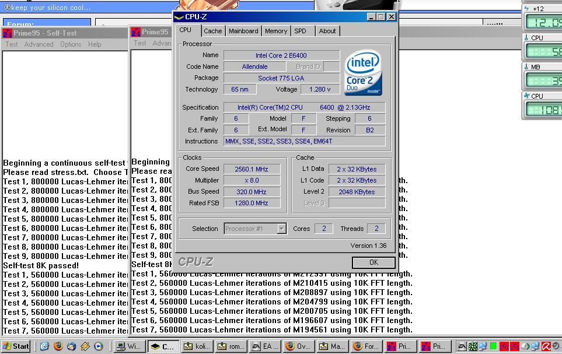The width and height of the screenshot is (562, 354).
Task: Click the Intel Core 2 Duo logo
Action: 363,73
